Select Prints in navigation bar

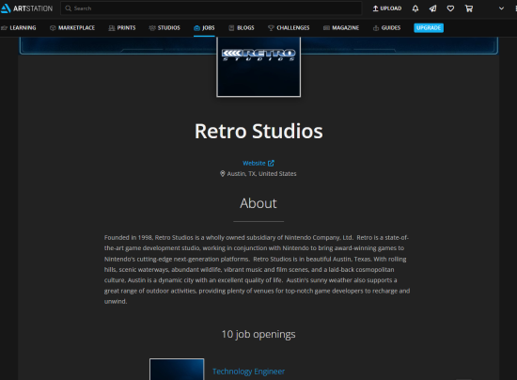pyautogui.click(x=122, y=27)
